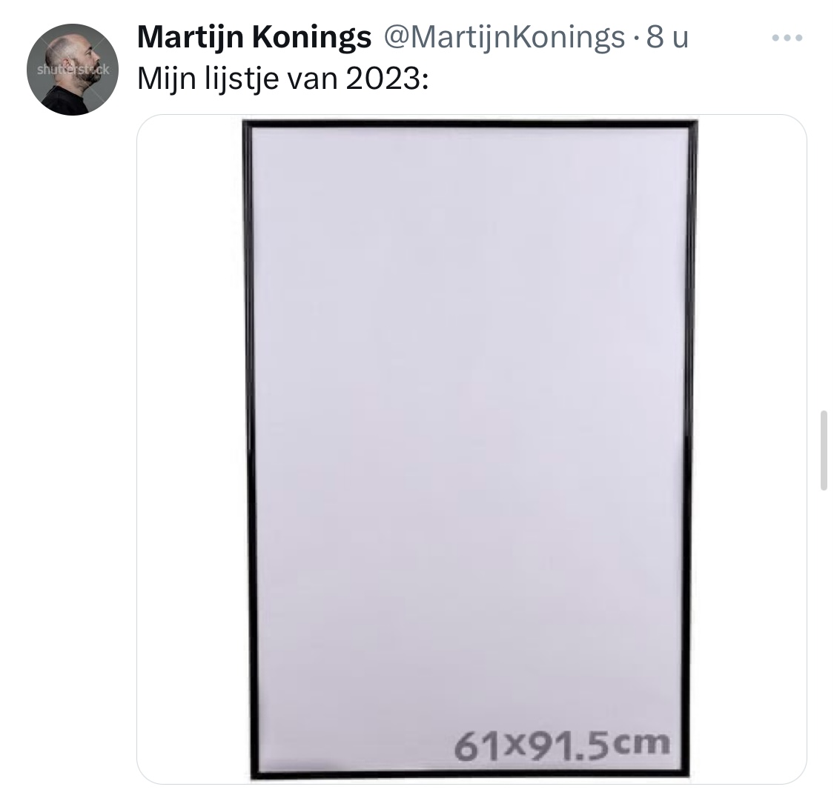The height and width of the screenshot is (798, 834).
Task: Click the separator dot before "8 u"
Action: (x=635, y=39)
